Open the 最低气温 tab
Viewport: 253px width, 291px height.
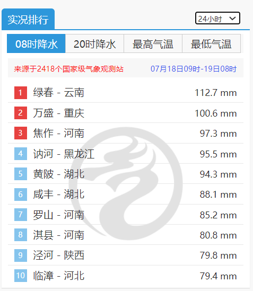pos(212,43)
